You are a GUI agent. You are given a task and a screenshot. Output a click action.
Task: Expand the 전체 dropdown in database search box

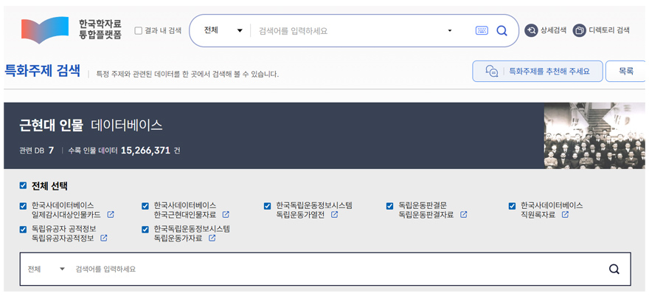pos(46,269)
